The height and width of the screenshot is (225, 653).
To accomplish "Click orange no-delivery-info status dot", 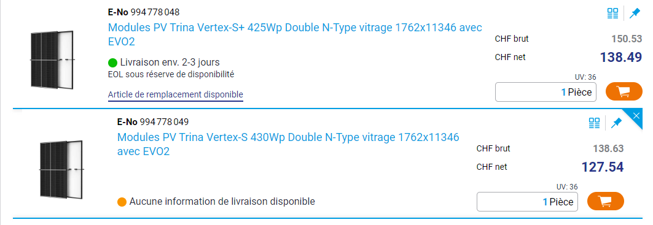I will [122, 202].
